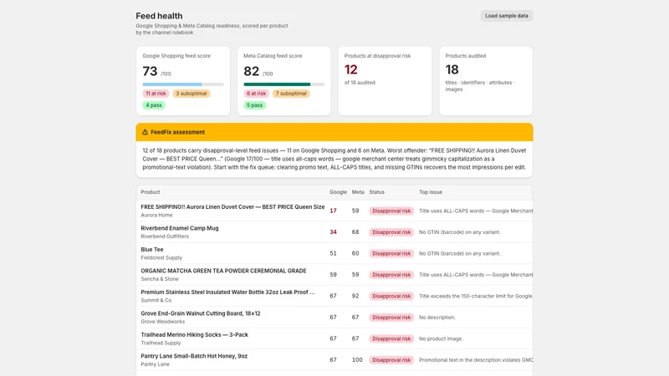Click Meta score 92 for Water Bottle
The width and height of the screenshot is (669, 376).
(355, 296)
